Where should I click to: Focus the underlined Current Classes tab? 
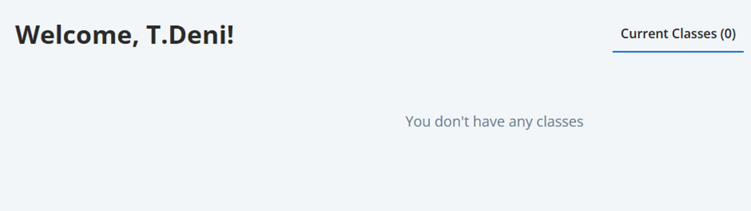(x=678, y=34)
